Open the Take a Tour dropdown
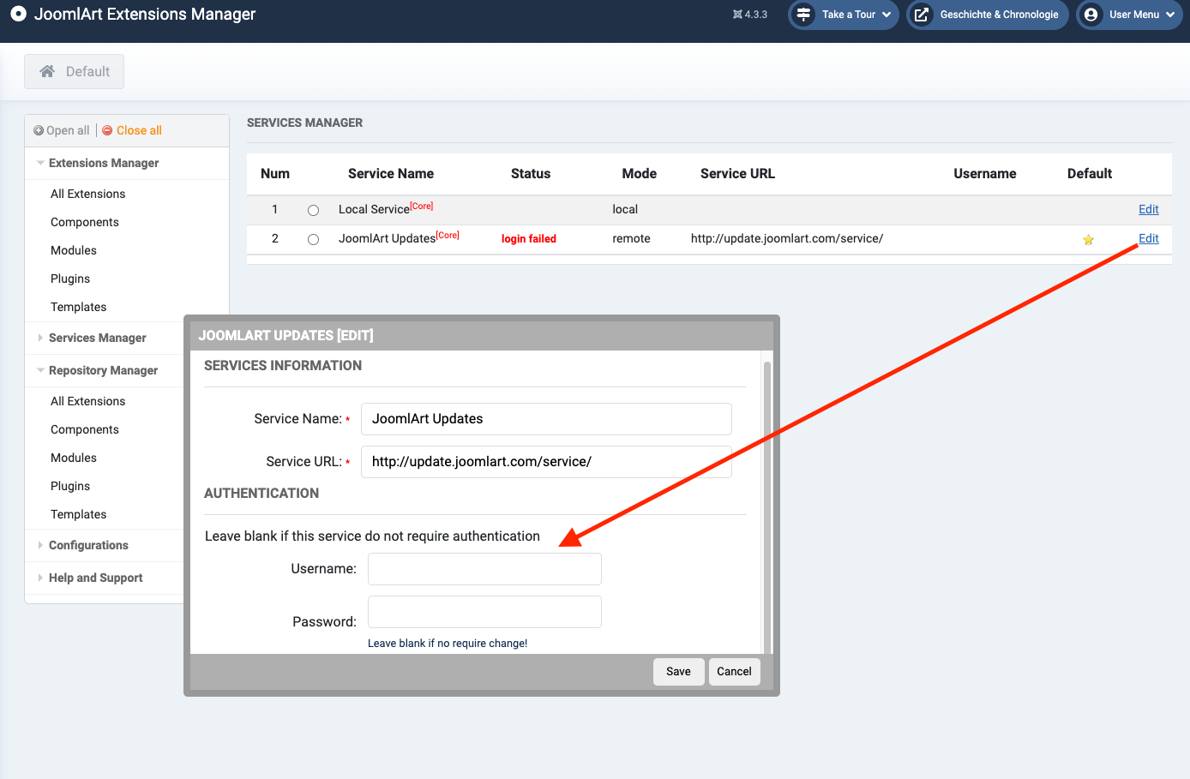 click(x=844, y=15)
